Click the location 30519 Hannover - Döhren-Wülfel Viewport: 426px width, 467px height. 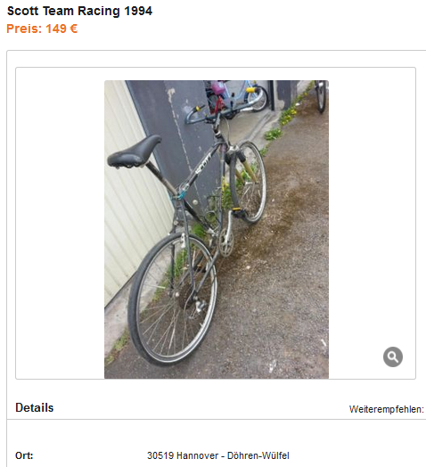pyautogui.click(x=218, y=455)
